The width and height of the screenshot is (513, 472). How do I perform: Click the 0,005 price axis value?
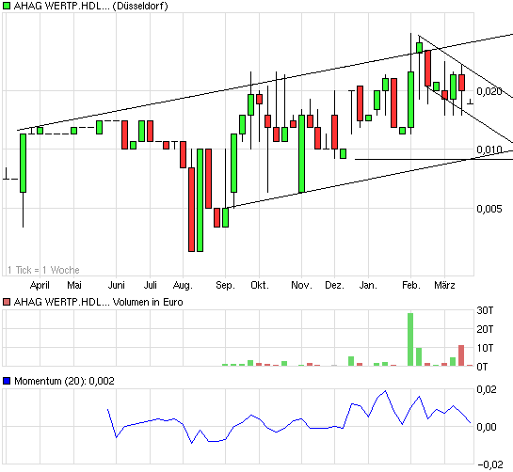point(489,209)
